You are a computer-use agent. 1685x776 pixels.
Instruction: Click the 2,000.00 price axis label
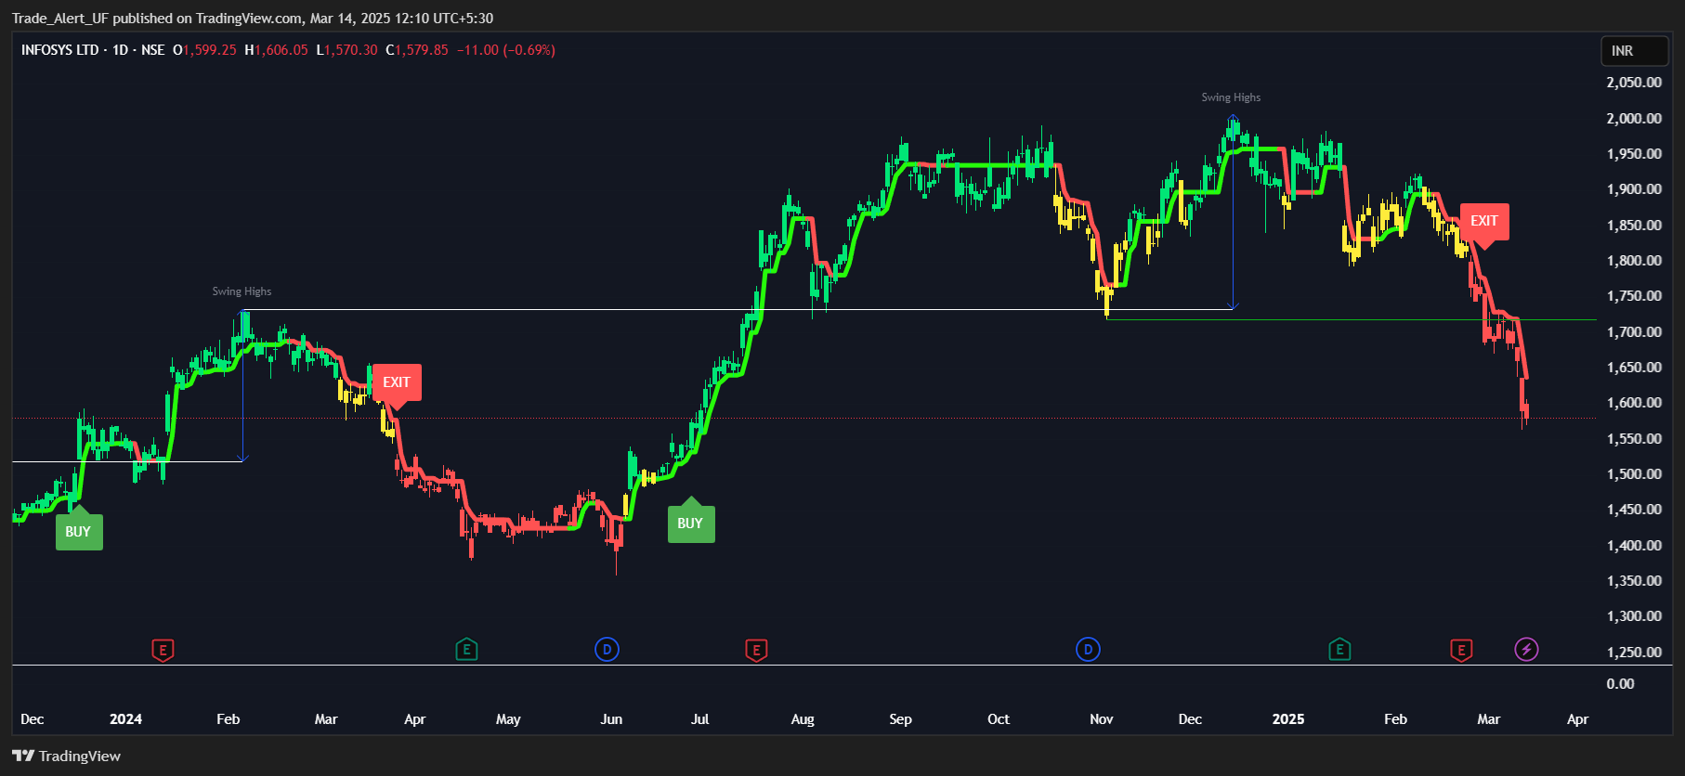[x=1634, y=118]
